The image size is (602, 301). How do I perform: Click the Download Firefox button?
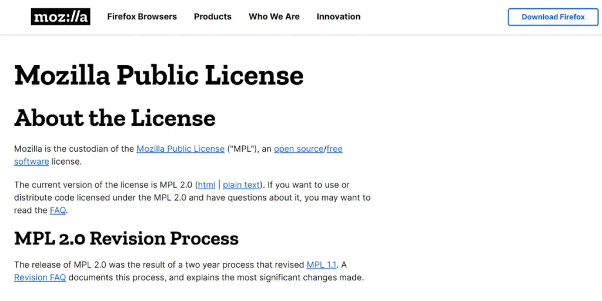point(553,17)
